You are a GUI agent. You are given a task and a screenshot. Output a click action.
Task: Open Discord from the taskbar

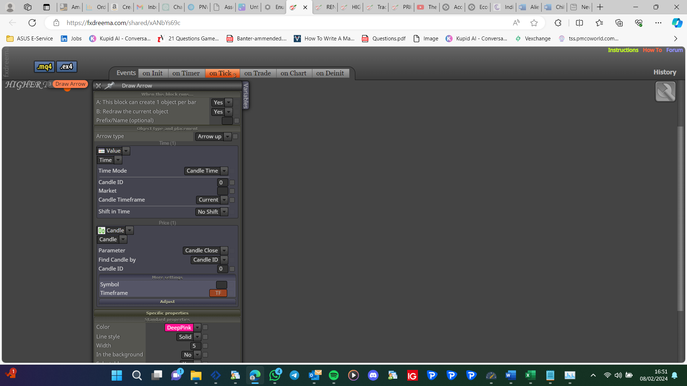[373, 375]
